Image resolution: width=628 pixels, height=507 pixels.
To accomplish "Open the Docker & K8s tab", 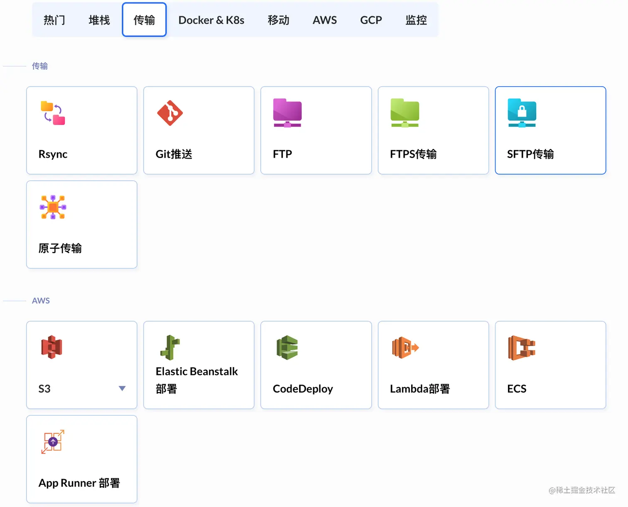I will [x=211, y=20].
